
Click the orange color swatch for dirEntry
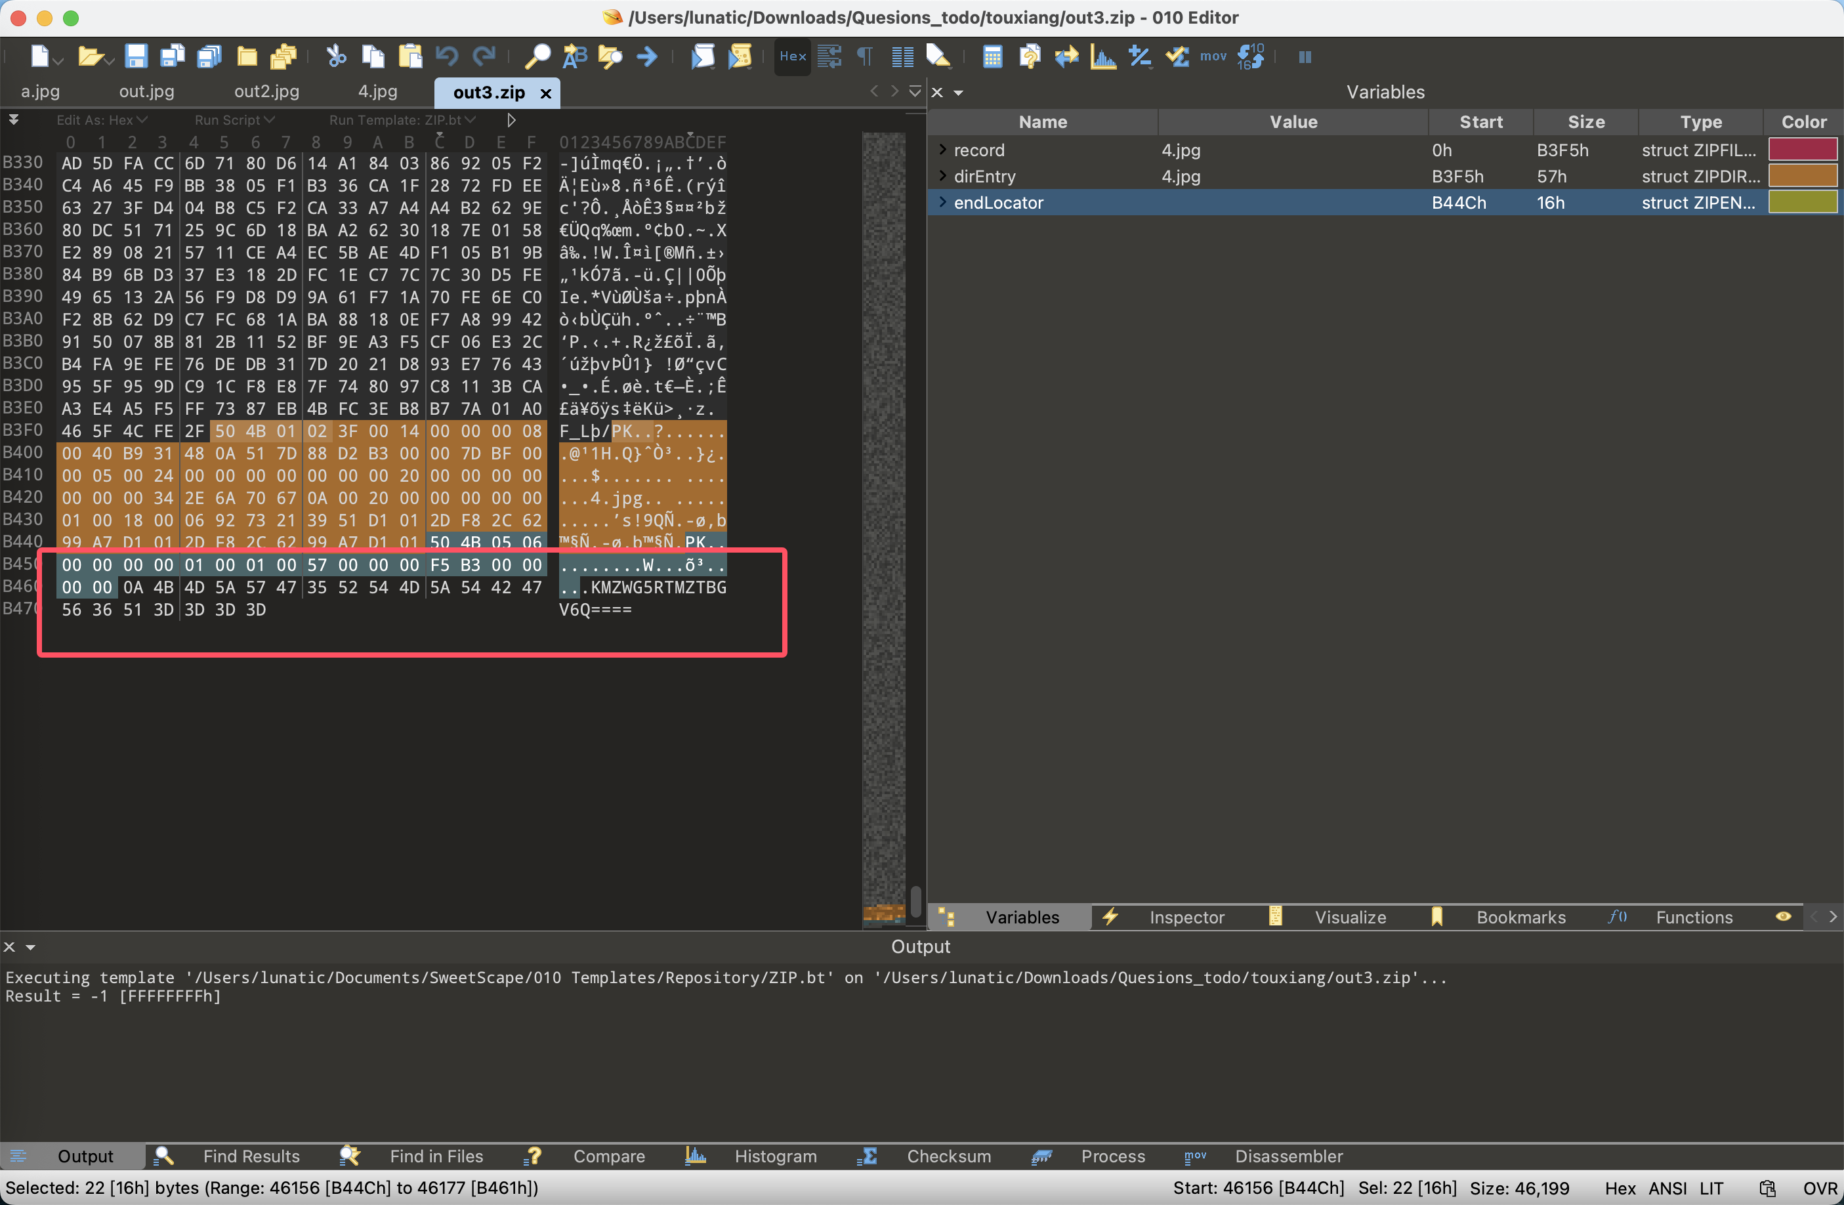click(x=1803, y=176)
